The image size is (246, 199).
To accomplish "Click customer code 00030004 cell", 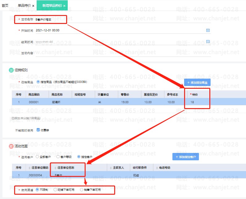I will [x=35, y=175].
